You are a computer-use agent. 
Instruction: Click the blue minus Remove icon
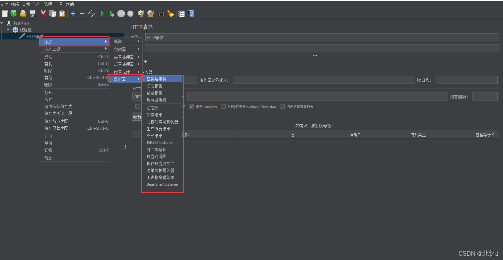(82, 14)
